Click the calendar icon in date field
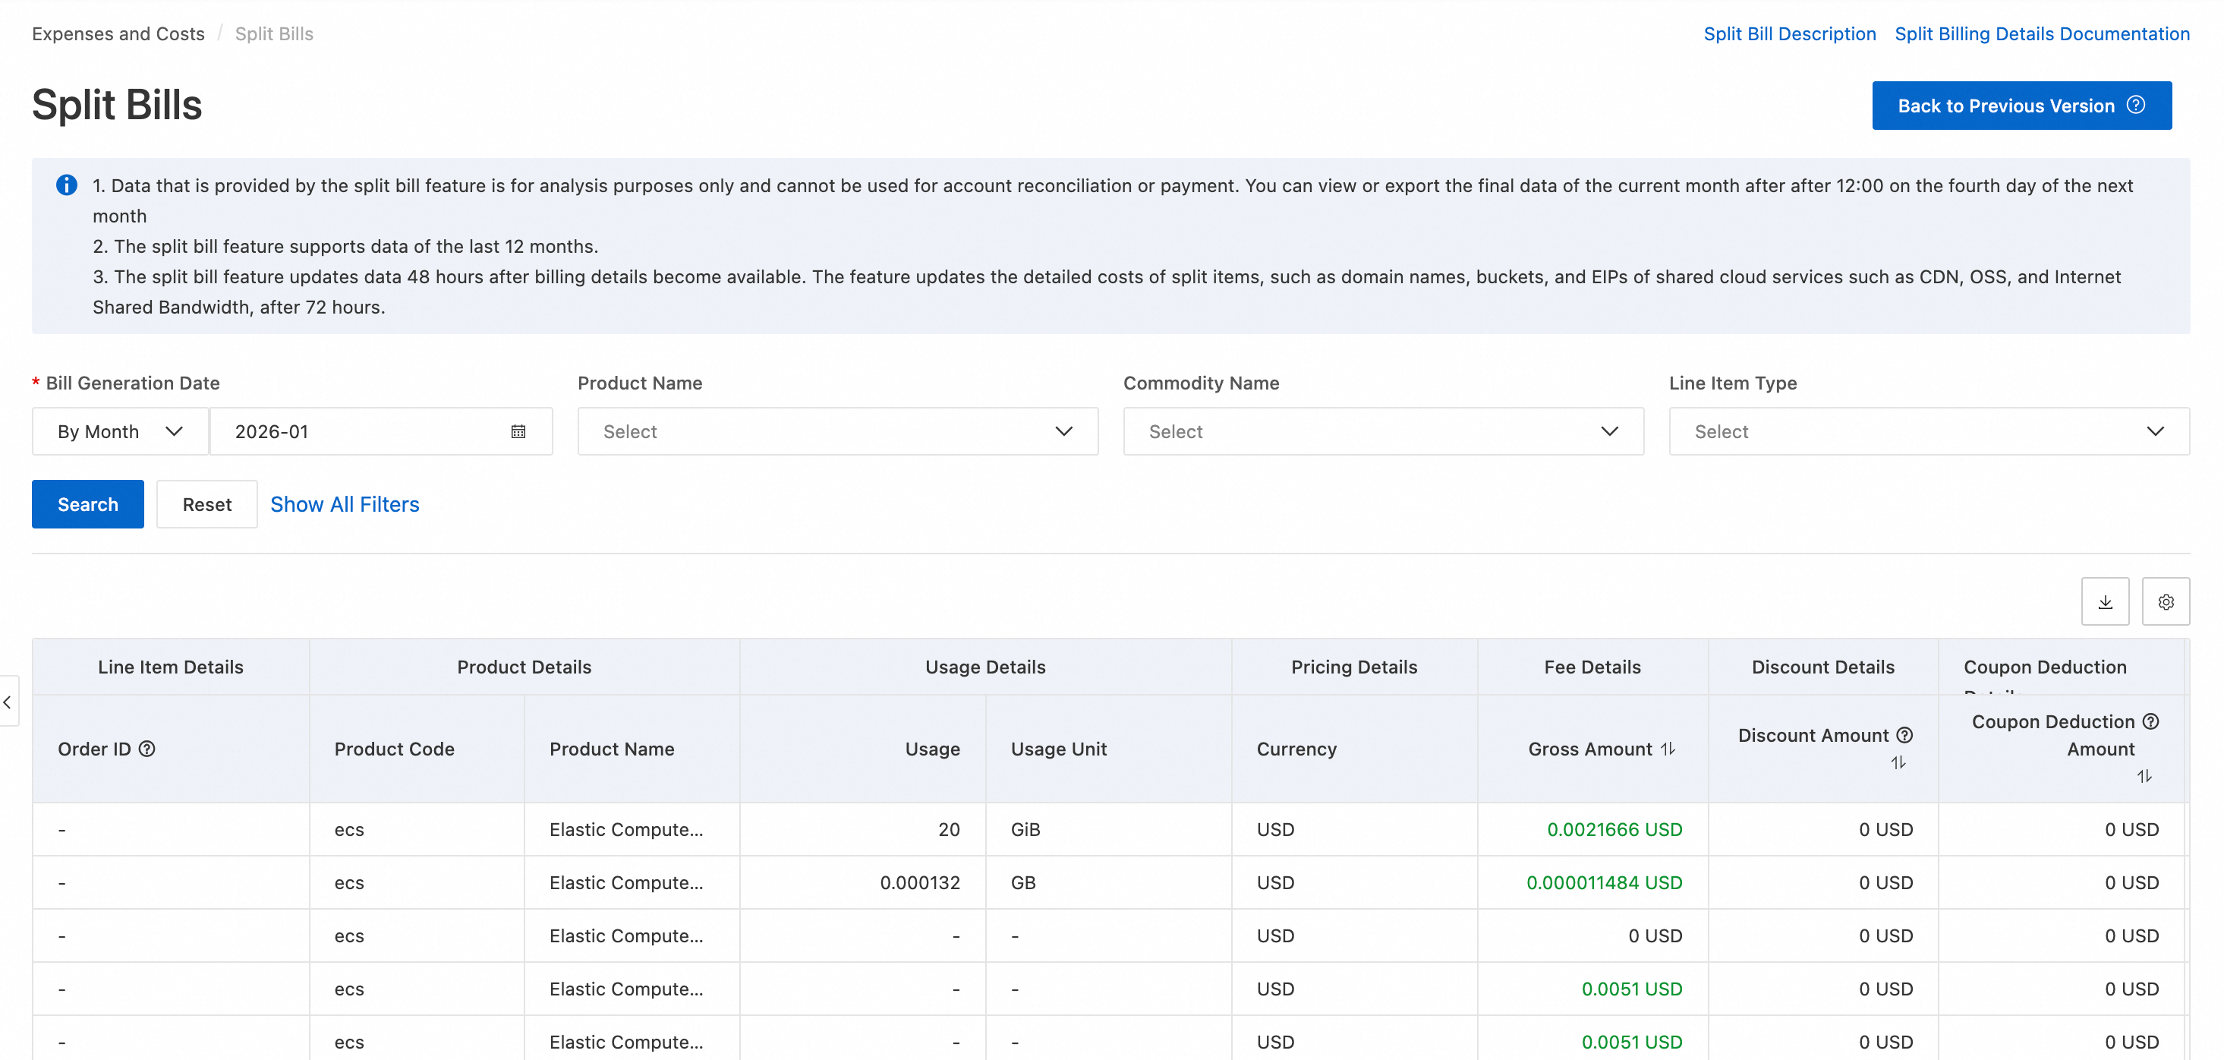The height and width of the screenshot is (1060, 2224). 518,431
